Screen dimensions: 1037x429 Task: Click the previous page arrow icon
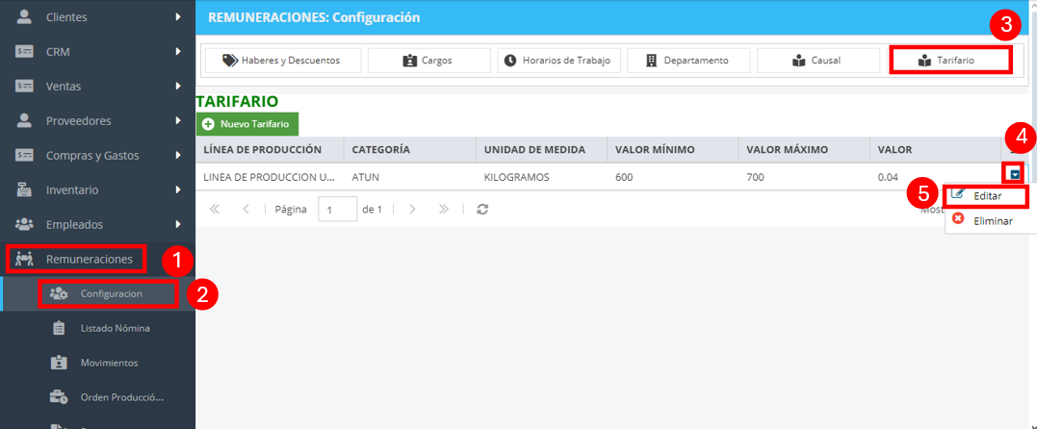[x=246, y=209]
